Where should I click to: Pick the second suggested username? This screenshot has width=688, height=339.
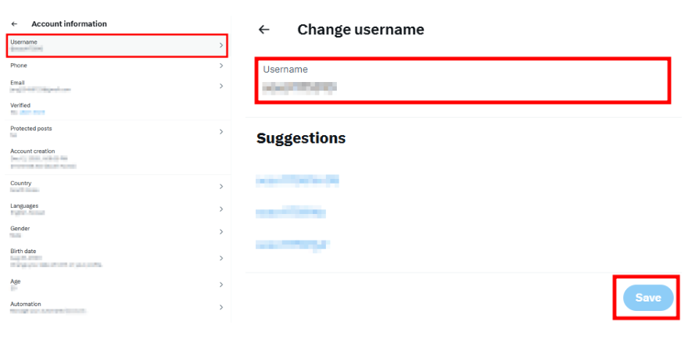(x=290, y=212)
